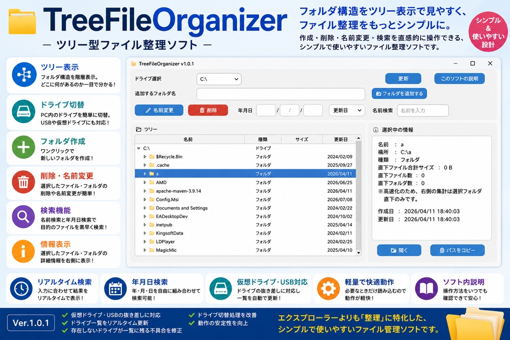Click the 名前検索 search input field

pyautogui.click(x=422, y=111)
